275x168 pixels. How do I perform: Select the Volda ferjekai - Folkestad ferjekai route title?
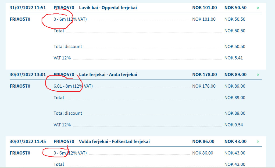[x=114, y=141]
